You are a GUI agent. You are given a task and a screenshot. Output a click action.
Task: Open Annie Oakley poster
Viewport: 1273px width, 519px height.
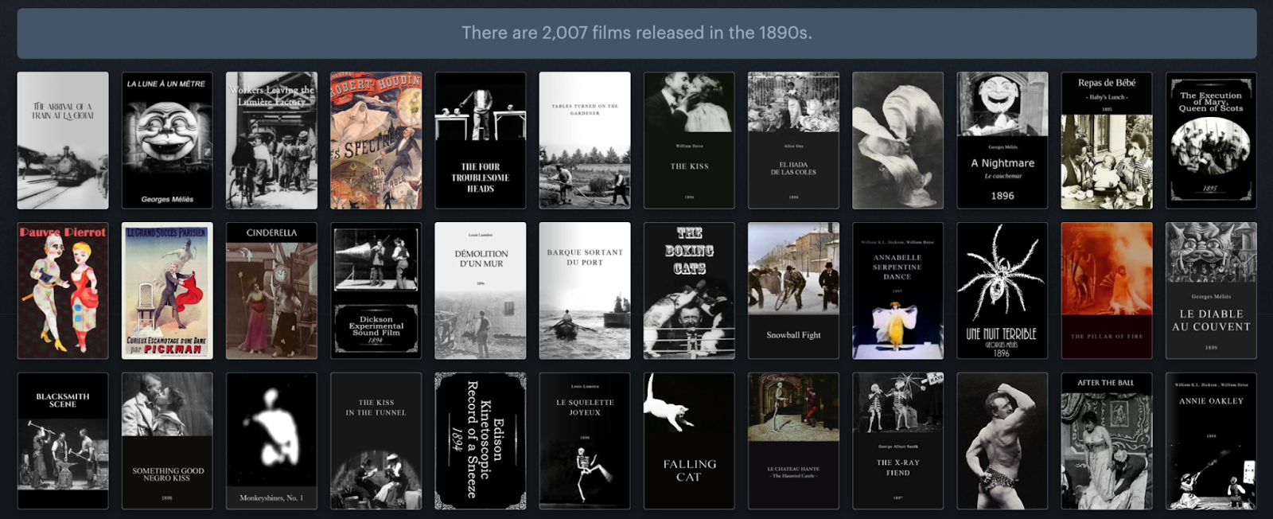pos(1211,441)
